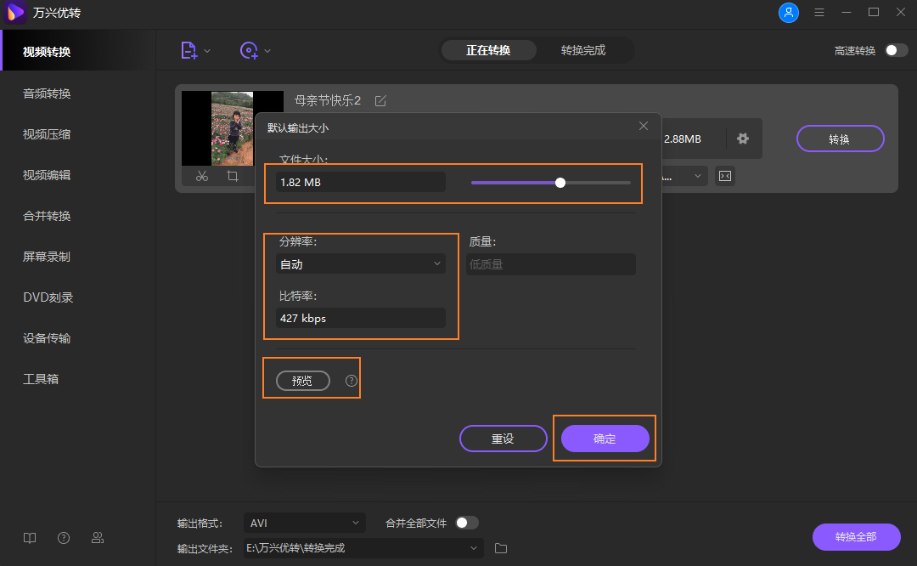Screen dimensions: 917x566
Task: Select the scissors trim icon under the video thumbnail
Action: [x=204, y=176]
